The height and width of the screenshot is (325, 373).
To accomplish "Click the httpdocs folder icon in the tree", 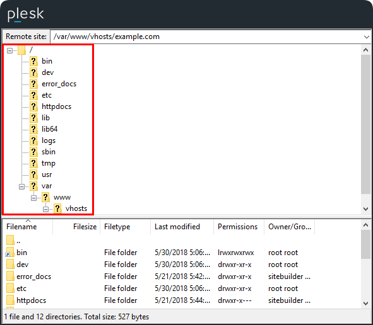I will [x=33, y=106].
